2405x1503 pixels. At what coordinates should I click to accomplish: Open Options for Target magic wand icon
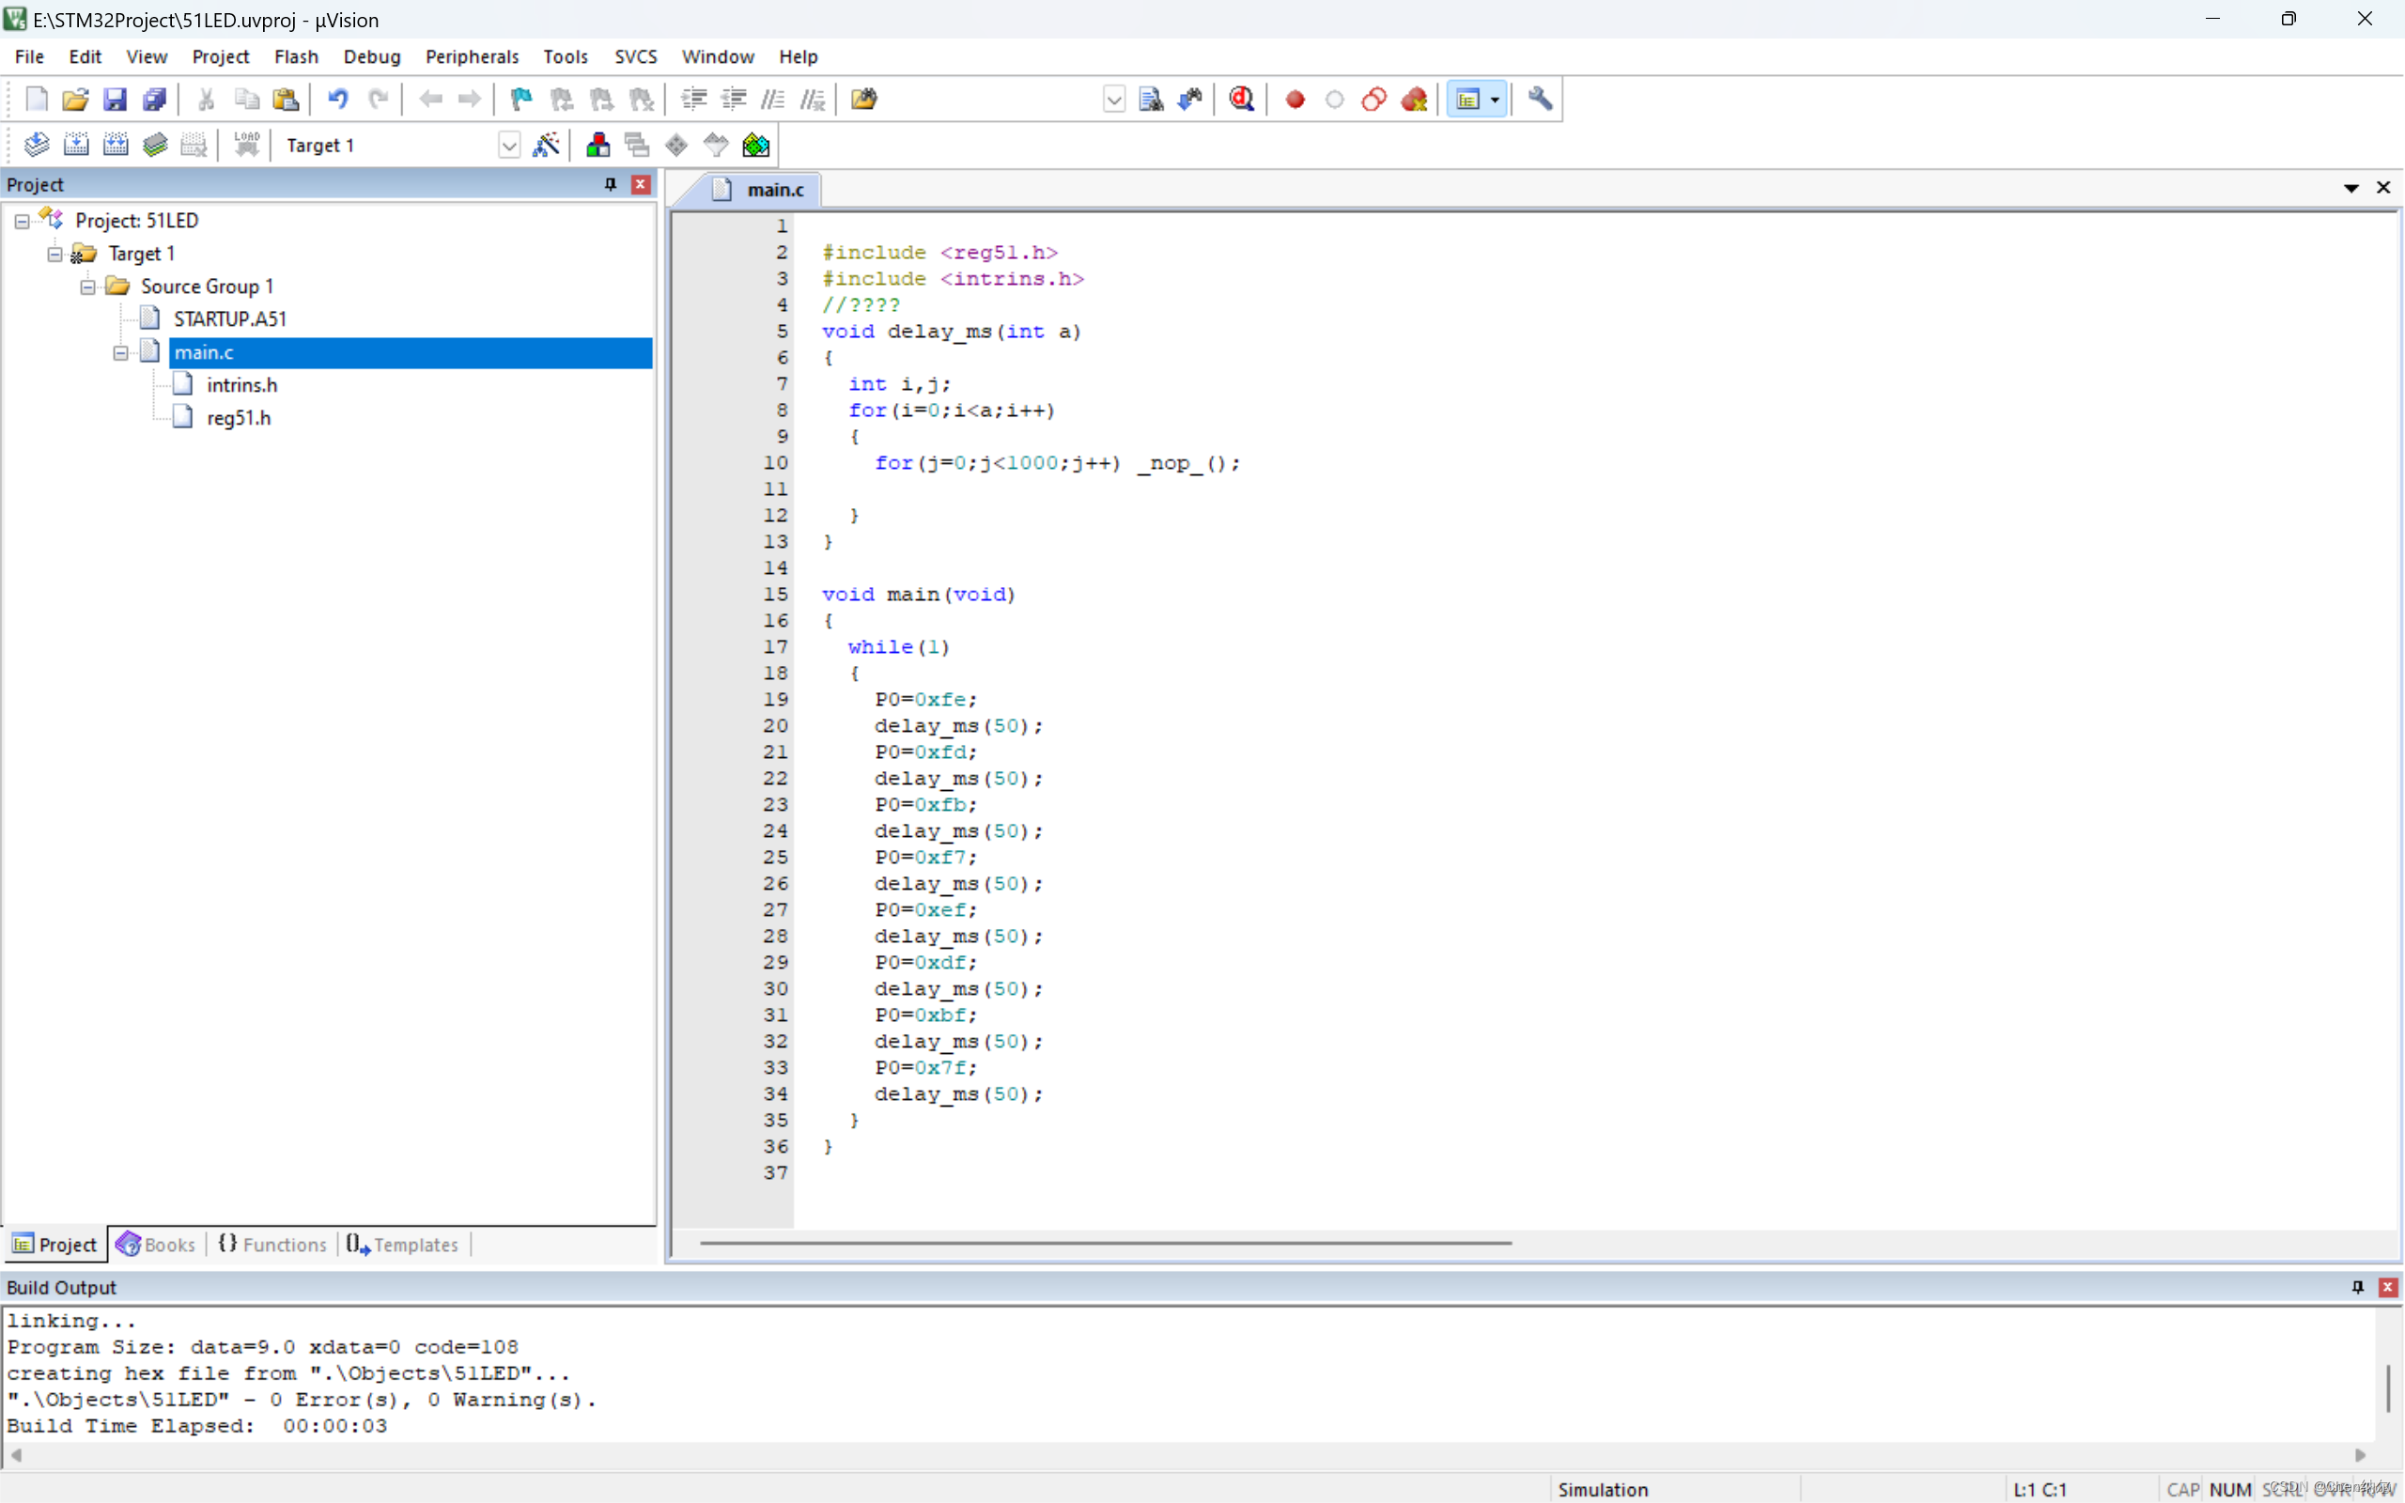point(547,145)
